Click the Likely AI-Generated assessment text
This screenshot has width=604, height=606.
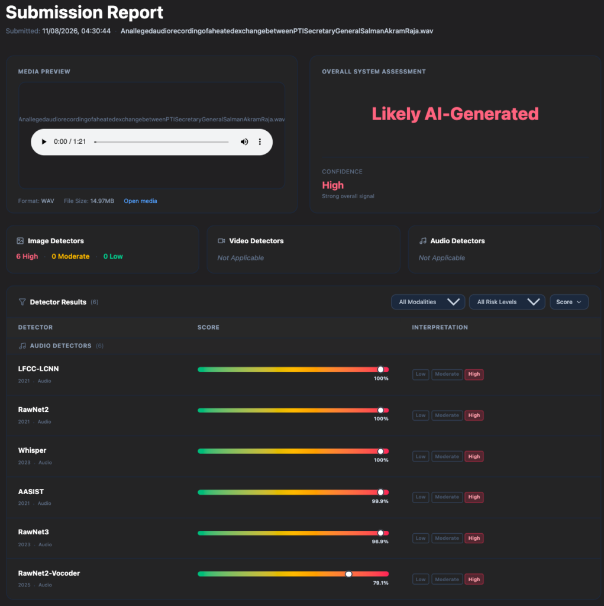coord(456,114)
